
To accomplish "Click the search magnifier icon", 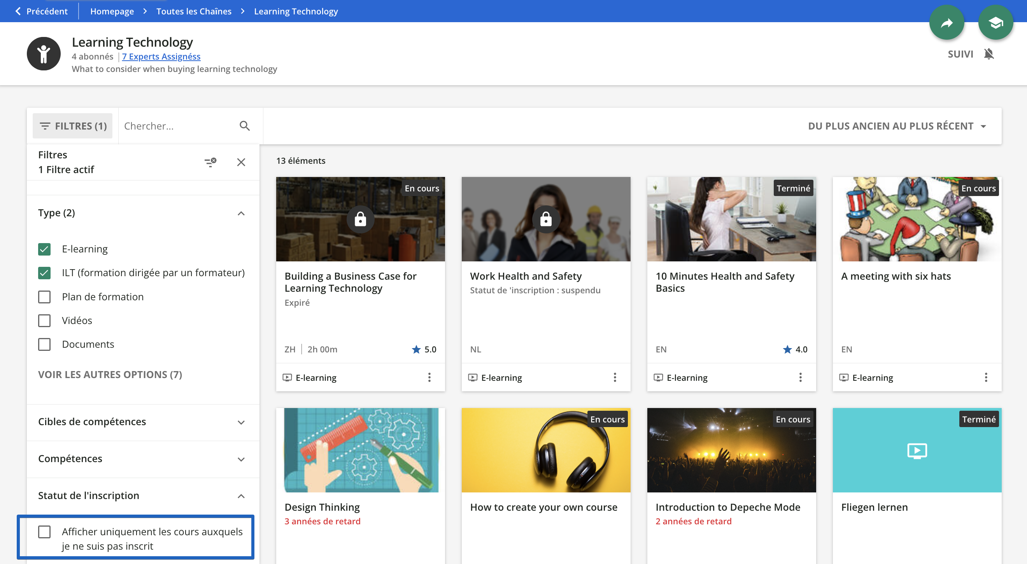I will coord(244,126).
